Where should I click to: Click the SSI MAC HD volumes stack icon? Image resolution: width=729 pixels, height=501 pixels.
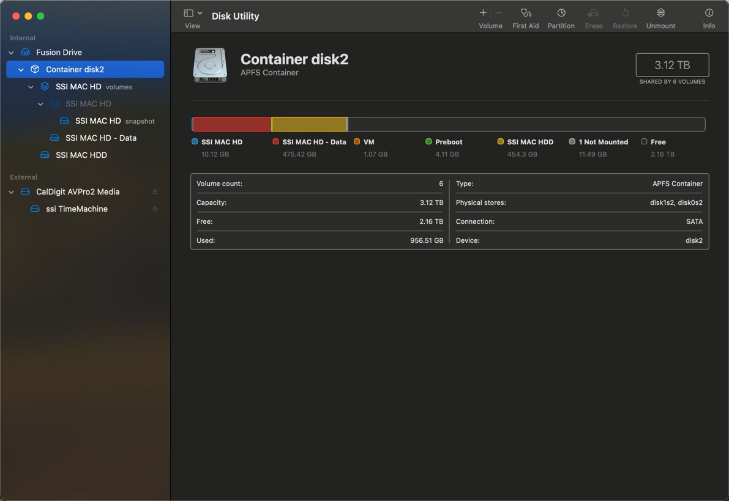[45, 86]
